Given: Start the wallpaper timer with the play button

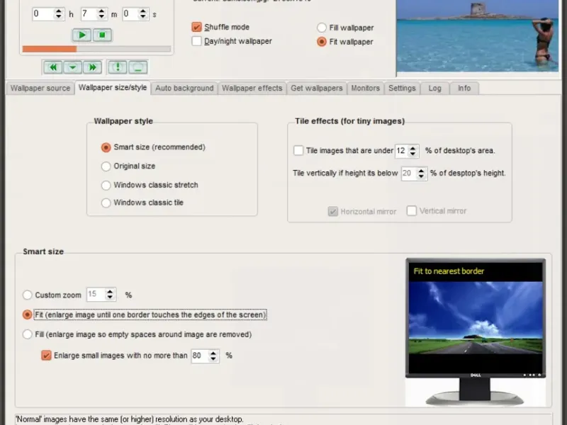Looking at the screenshot, I should [x=82, y=35].
